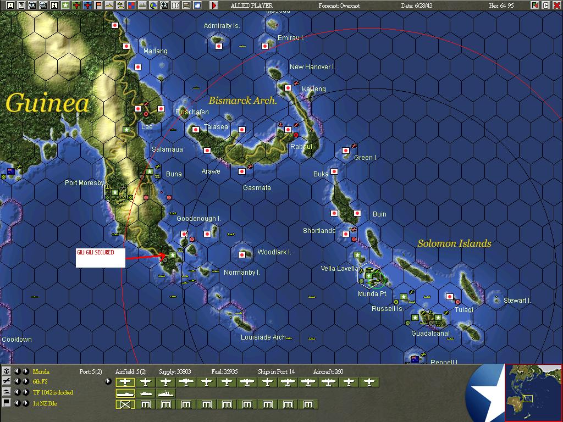563x422 pixels.
Task: Click the 'TF 1042 is docked' label
Action: (53, 392)
